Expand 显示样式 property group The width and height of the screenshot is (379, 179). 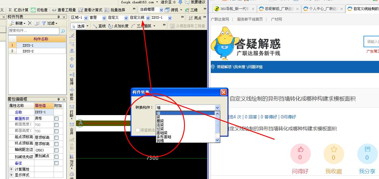tap(11, 175)
